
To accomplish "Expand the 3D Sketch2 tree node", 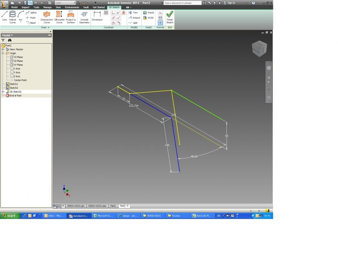I will (x=3, y=91).
